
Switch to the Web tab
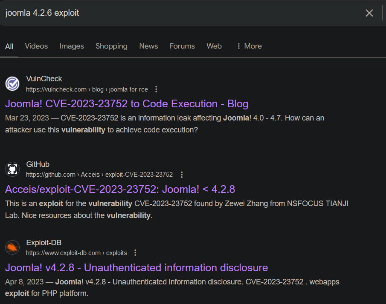coord(214,46)
